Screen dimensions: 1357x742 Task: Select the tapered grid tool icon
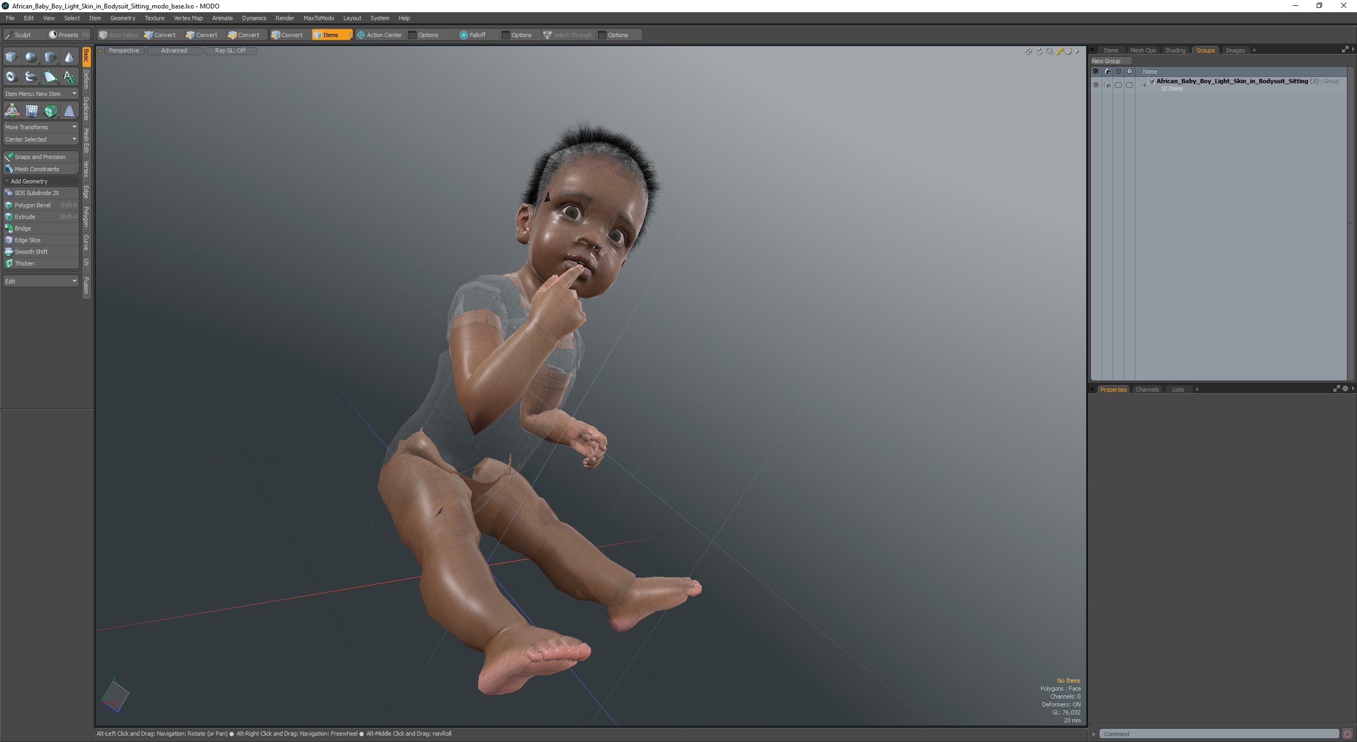pos(69,111)
